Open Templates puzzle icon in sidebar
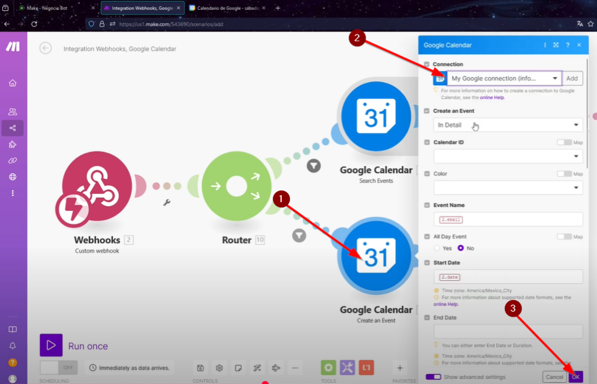597x384 pixels. (x=13, y=145)
